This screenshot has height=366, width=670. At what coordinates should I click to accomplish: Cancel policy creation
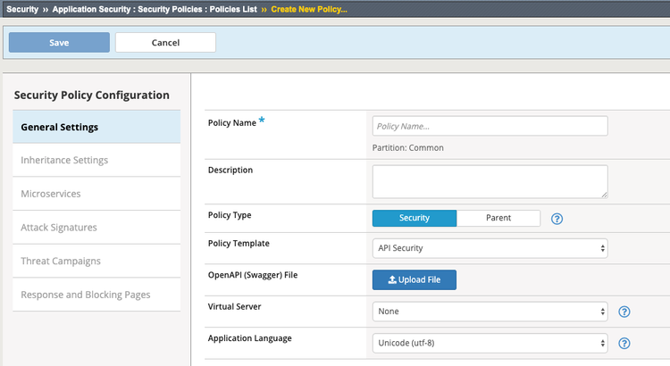pos(165,42)
